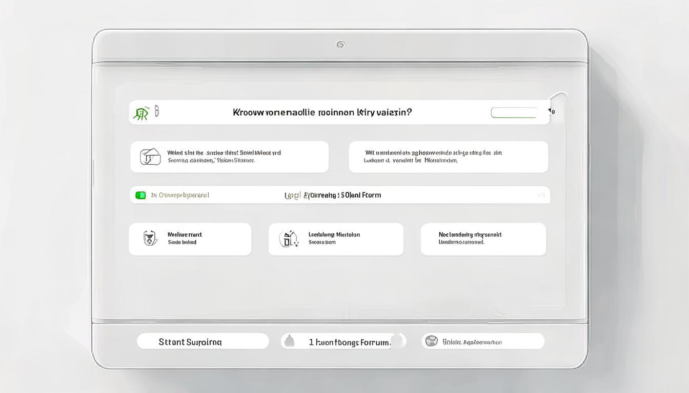Select the Weeliure rrarct card
The width and height of the screenshot is (689, 393).
[x=190, y=239]
